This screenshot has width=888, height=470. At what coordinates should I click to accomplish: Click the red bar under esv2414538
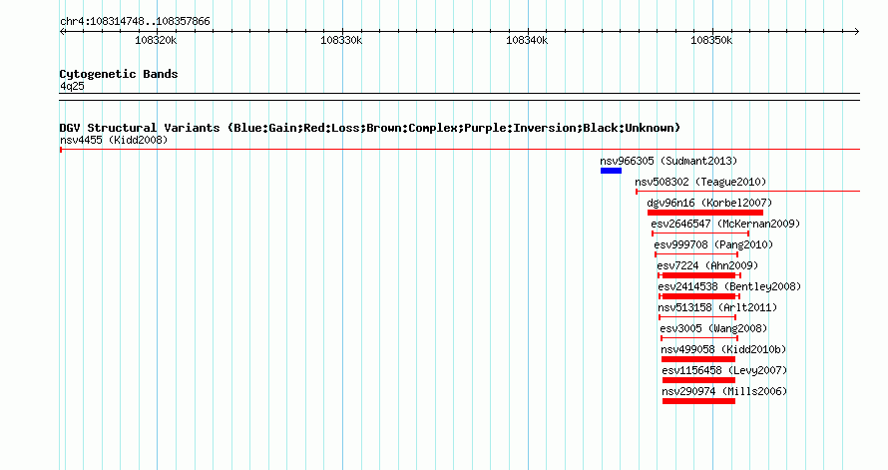(x=699, y=296)
